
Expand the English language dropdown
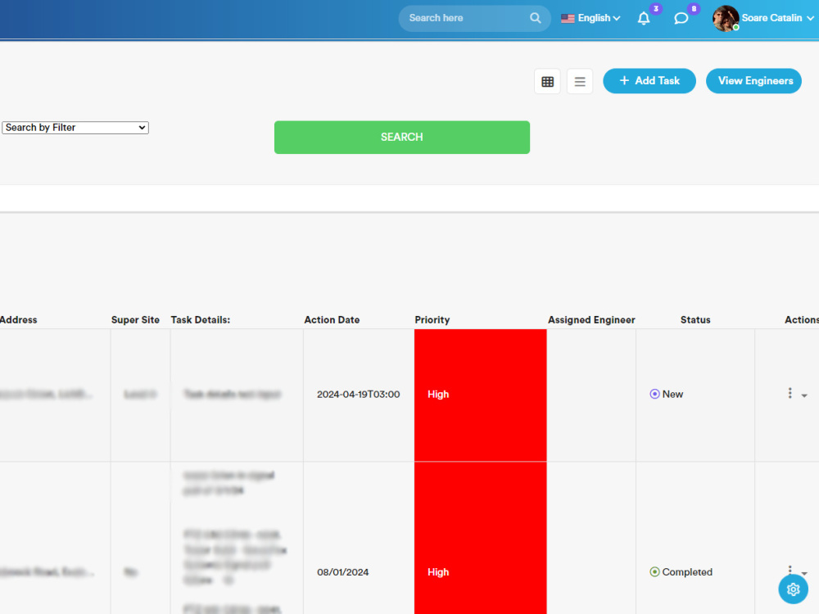[600, 18]
